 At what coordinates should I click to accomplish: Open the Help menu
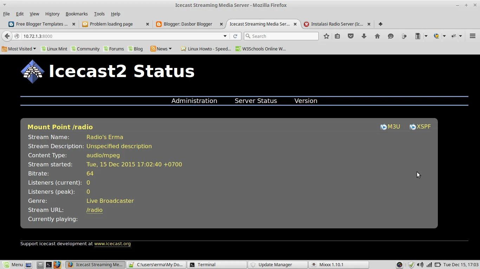(x=116, y=14)
